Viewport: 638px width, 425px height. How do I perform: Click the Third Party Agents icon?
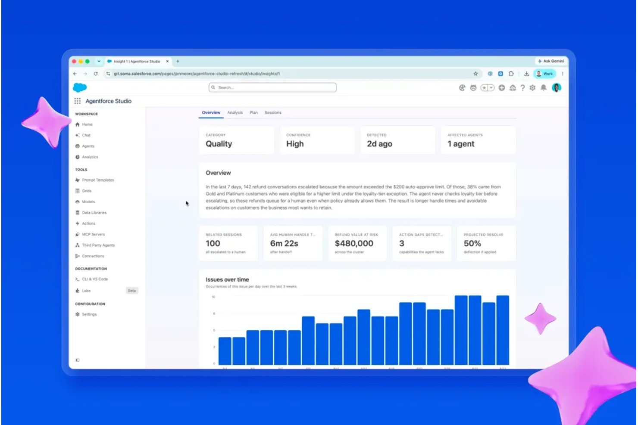[x=78, y=245]
